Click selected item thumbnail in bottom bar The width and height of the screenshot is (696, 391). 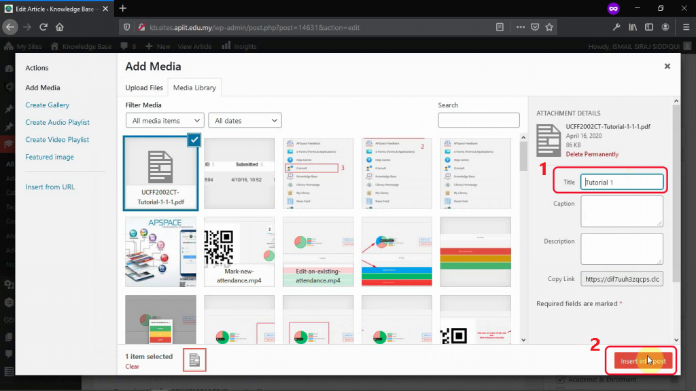pos(194,360)
